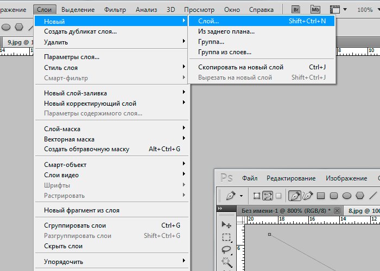Screen dimensions: 380x271
Task: Select the Move tool in the toolbox
Action: (x=226, y=224)
